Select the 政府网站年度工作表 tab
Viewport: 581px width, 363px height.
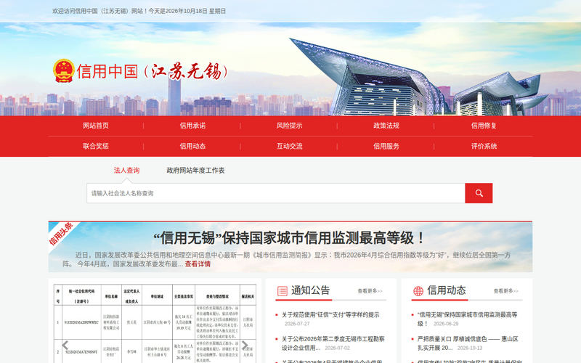[195, 171]
